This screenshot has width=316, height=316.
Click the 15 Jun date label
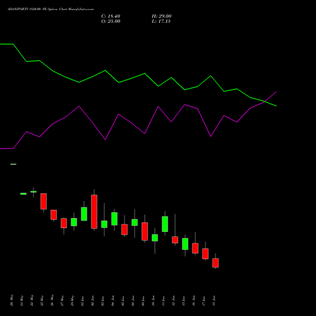(x=183, y=301)
